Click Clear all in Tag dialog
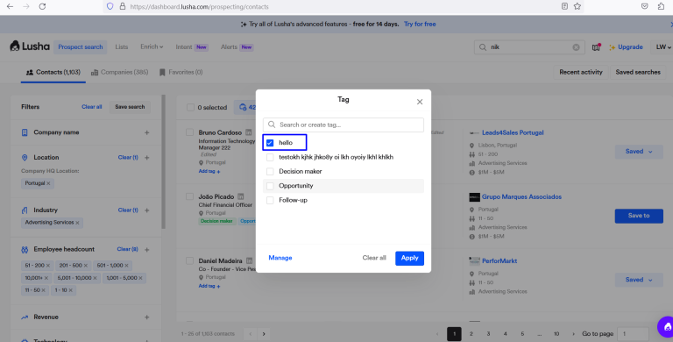 point(374,258)
